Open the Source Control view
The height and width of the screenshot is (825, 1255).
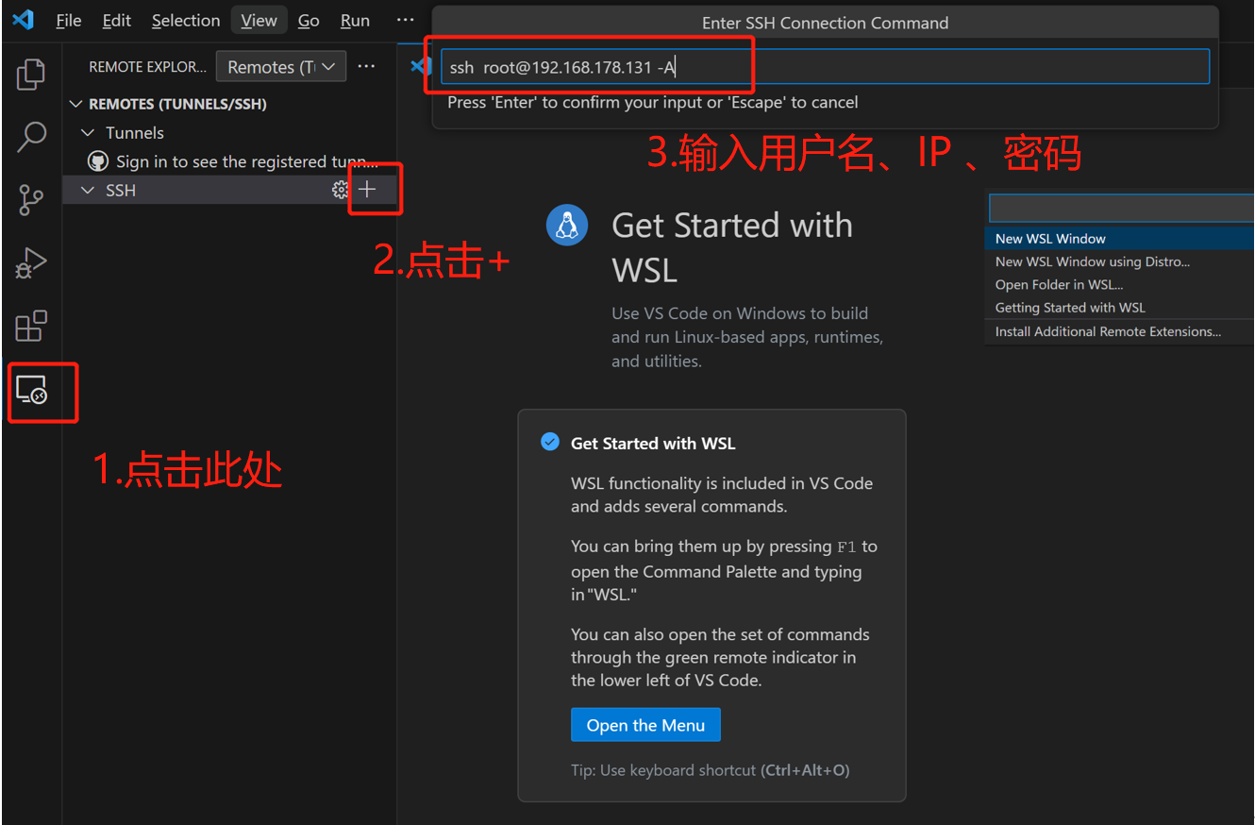click(x=31, y=200)
